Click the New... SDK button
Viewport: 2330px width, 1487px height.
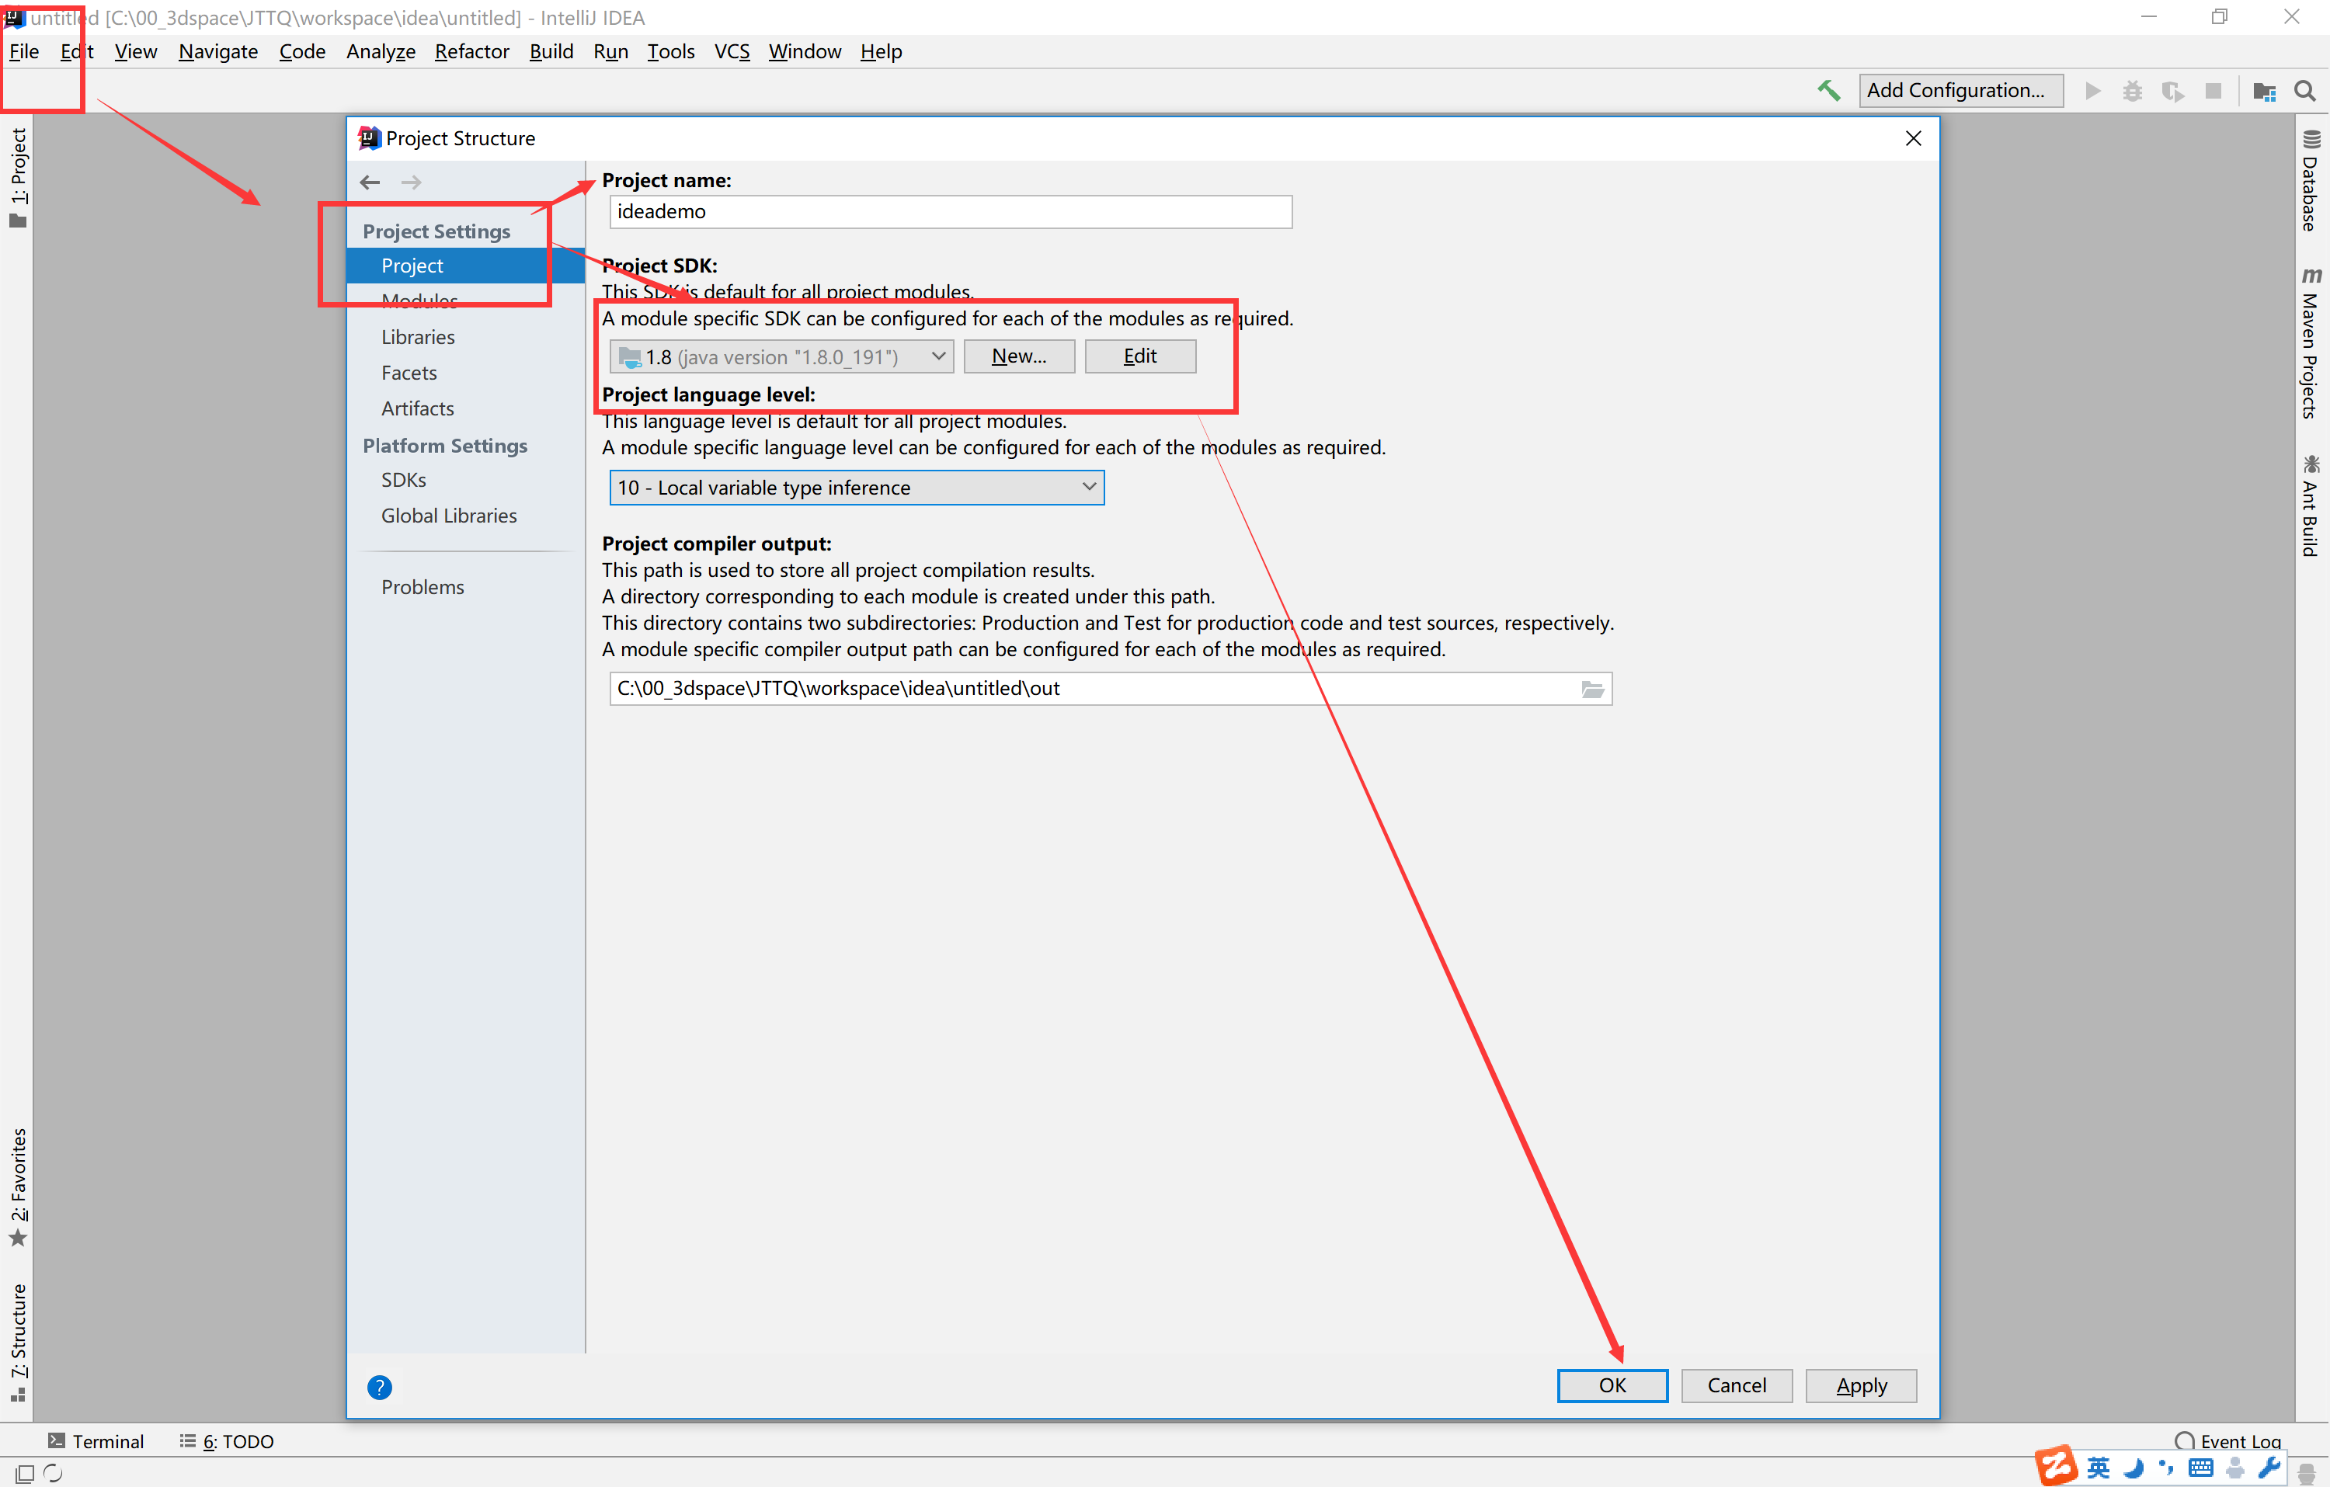pyautogui.click(x=1019, y=356)
